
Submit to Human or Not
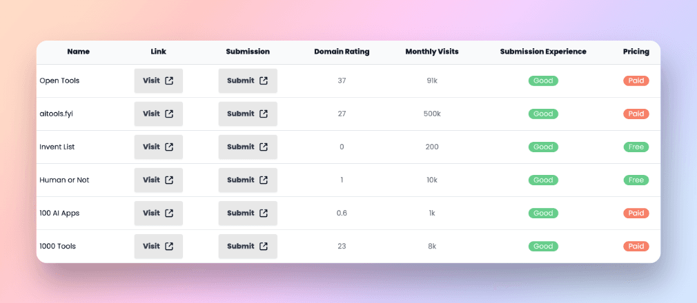[248, 180]
